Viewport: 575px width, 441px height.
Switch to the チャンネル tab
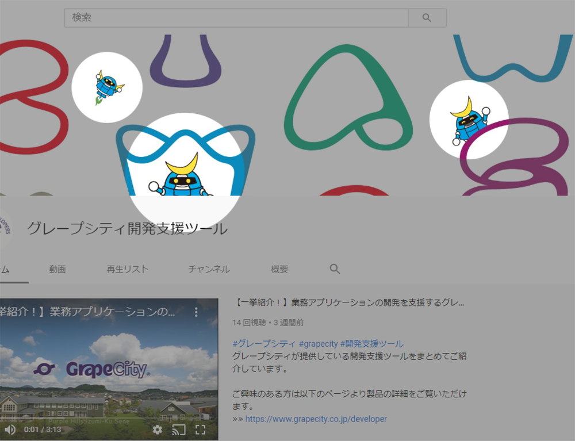[209, 269]
